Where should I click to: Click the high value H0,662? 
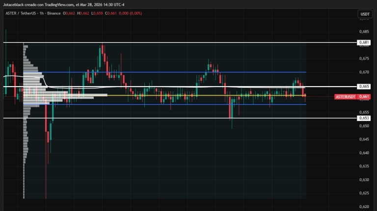83,13
